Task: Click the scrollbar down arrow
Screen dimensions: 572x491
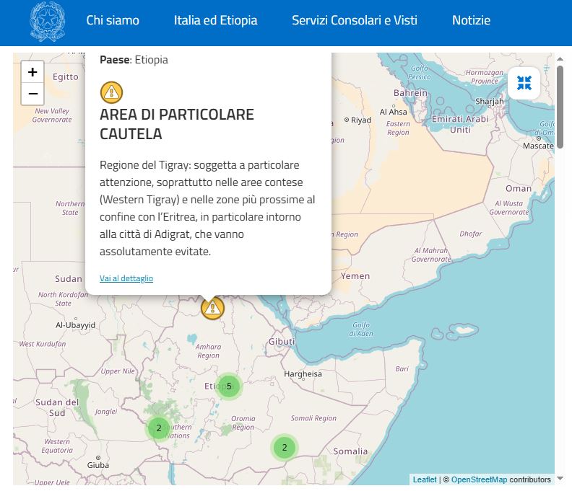Action: pos(560,479)
